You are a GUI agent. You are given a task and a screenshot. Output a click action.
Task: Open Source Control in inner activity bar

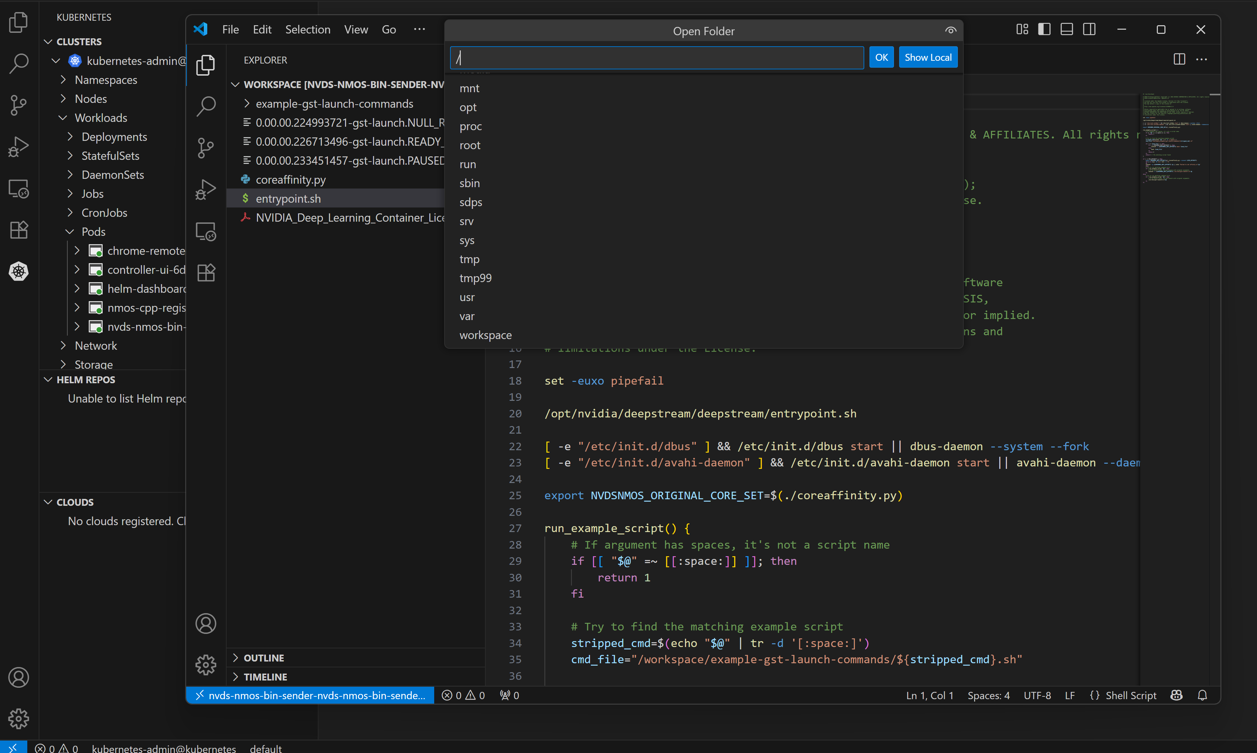click(x=206, y=148)
